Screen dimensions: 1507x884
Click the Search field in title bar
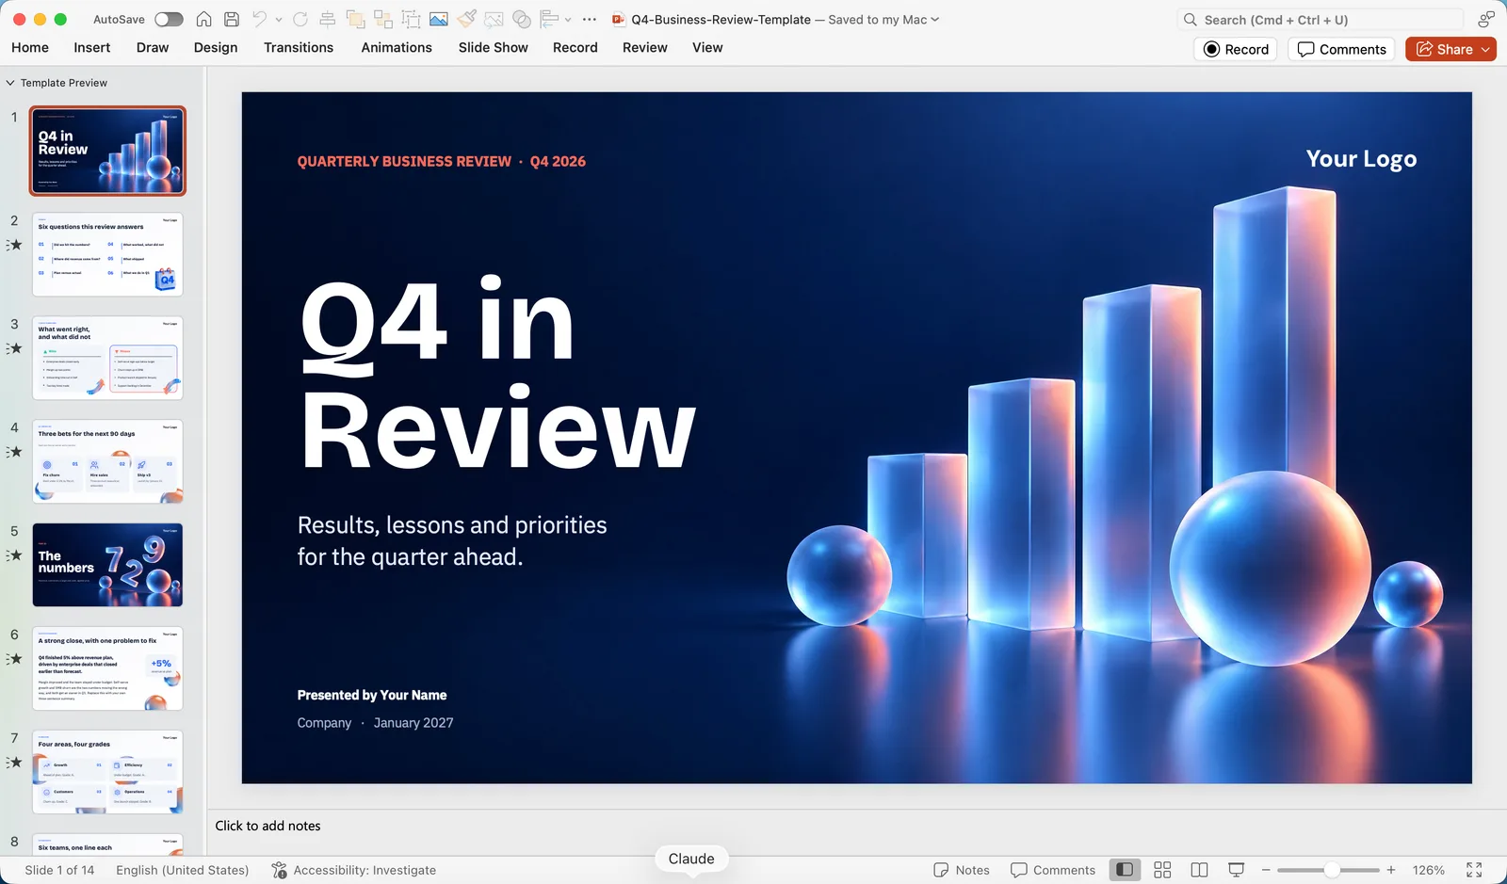(x=1321, y=19)
